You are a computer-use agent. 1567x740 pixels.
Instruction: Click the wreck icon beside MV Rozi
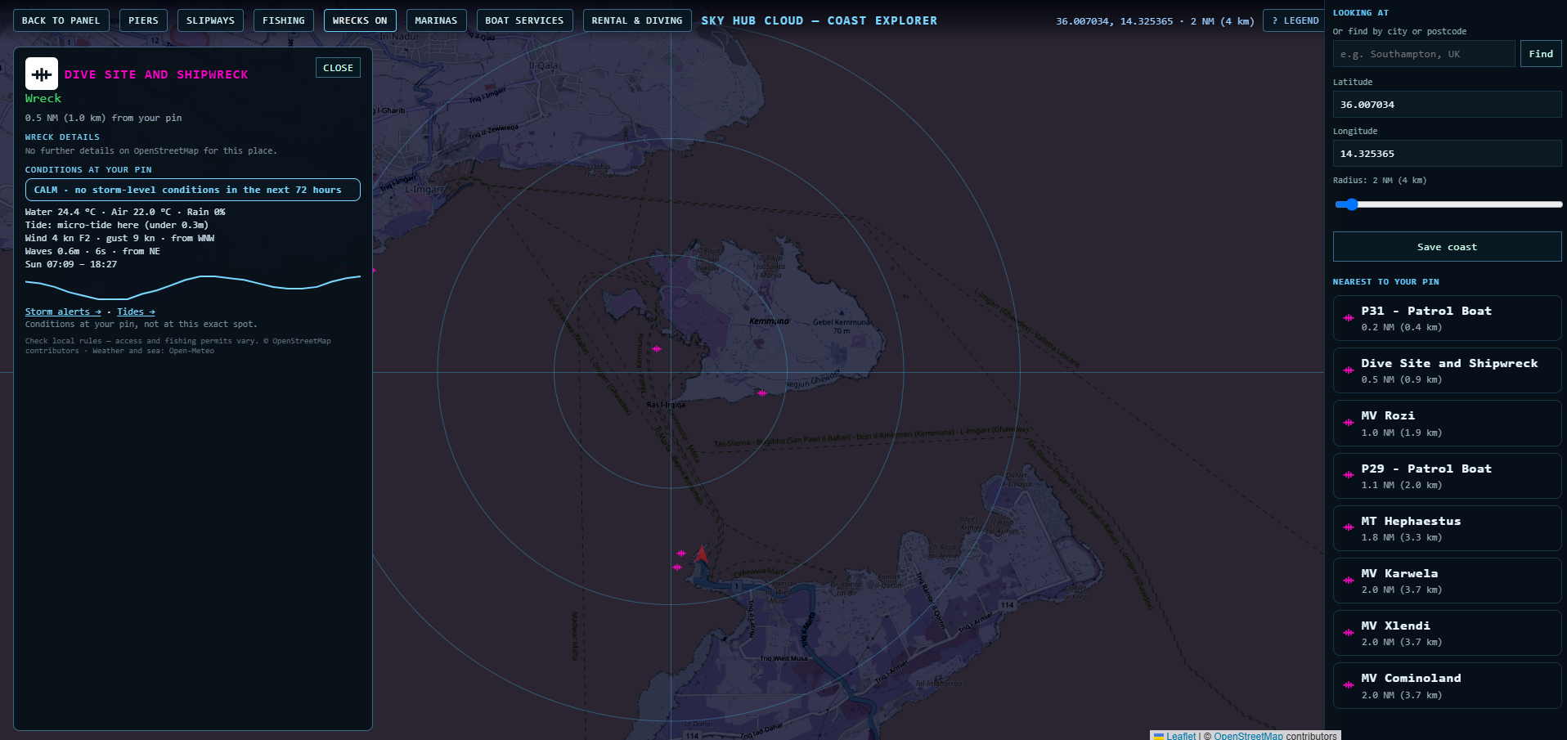(x=1348, y=423)
